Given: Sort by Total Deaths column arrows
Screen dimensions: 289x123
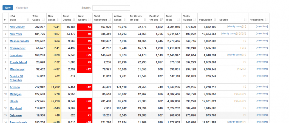Looking at the screenshot, I should click(74, 20).
